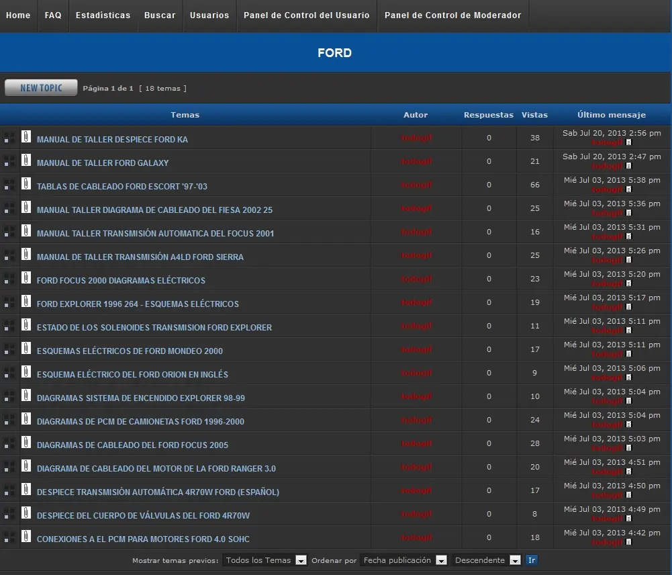672x575 pixels.
Task: View latest post icon in 4R70W Español row
Action: coord(629,495)
